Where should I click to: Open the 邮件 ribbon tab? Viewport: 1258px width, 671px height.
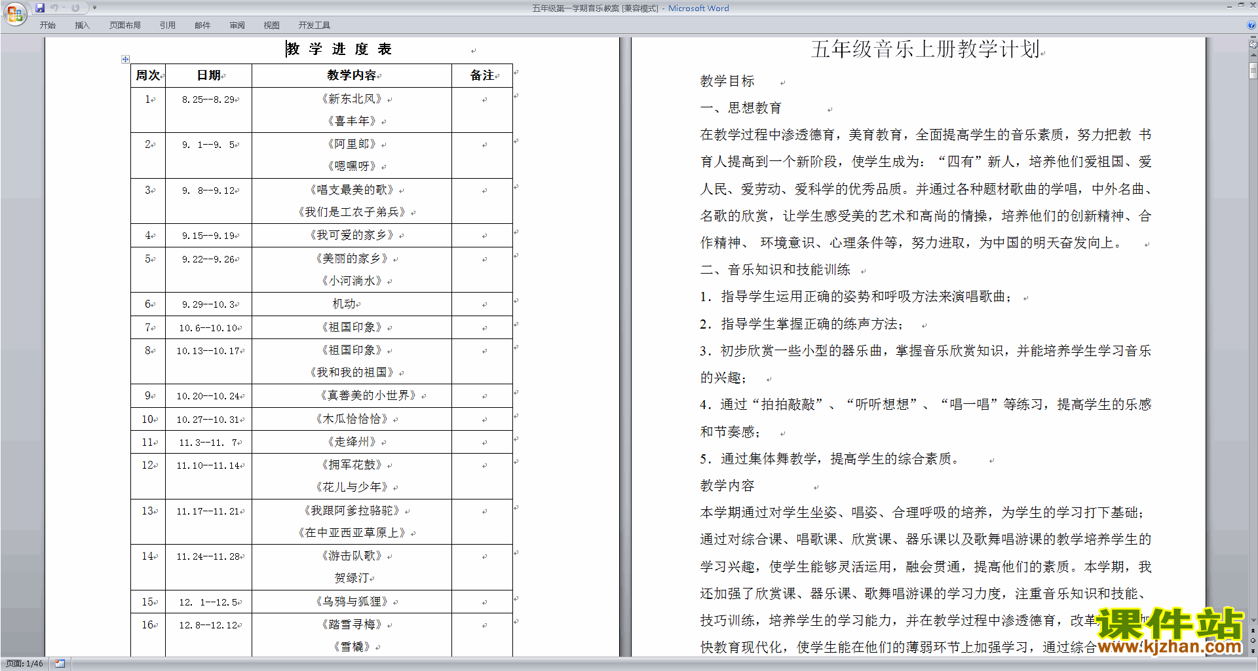tap(202, 26)
